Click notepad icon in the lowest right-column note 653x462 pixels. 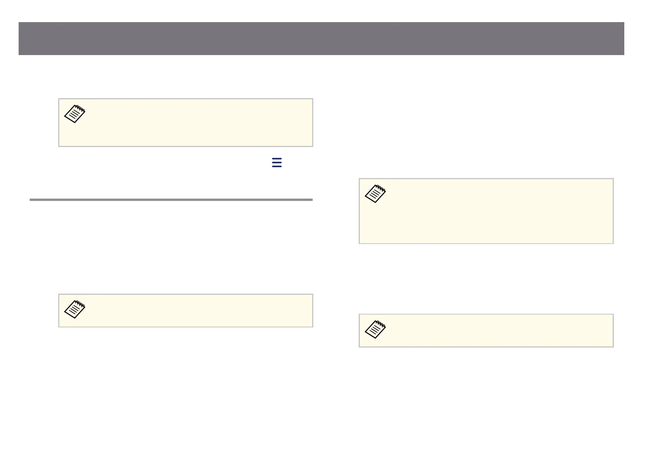pos(375,329)
